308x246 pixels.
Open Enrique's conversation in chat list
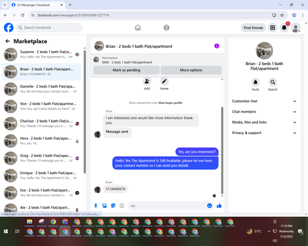click(41, 175)
